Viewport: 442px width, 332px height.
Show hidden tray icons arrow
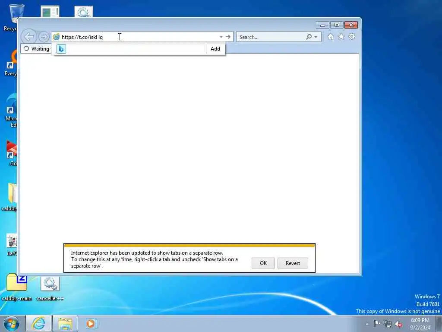pos(367,324)
